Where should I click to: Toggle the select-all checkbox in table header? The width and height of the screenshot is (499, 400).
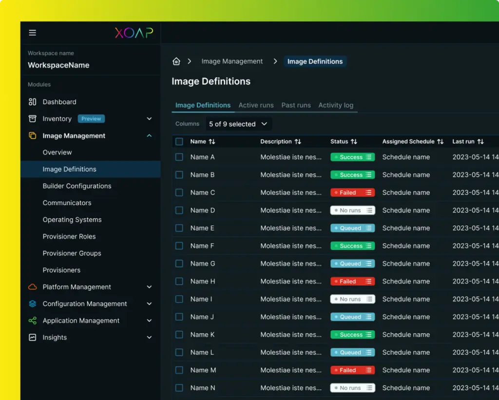[179, 141]
